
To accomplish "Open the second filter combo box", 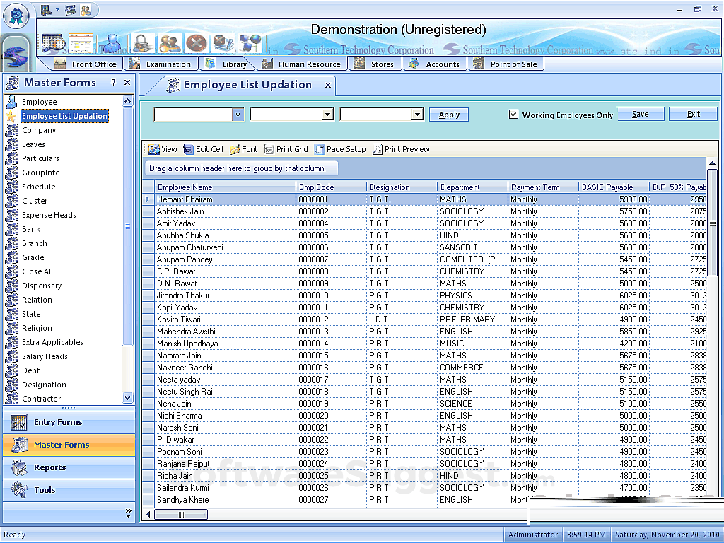I will (x=327, y=115).
